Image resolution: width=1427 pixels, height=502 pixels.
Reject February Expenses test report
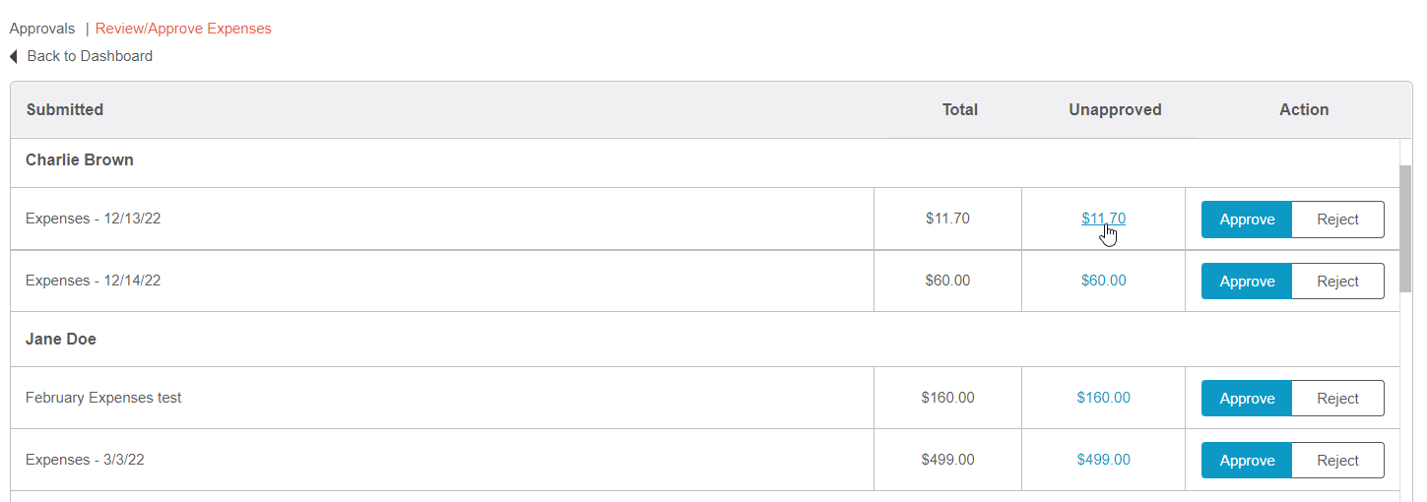pos(1337,399)
